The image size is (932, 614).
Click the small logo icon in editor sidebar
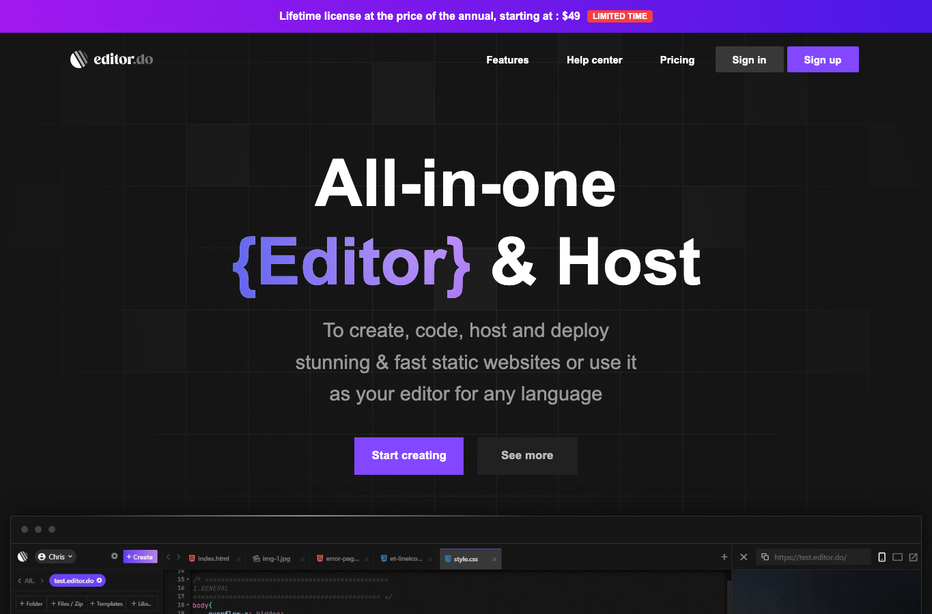[x=23, y=557]
